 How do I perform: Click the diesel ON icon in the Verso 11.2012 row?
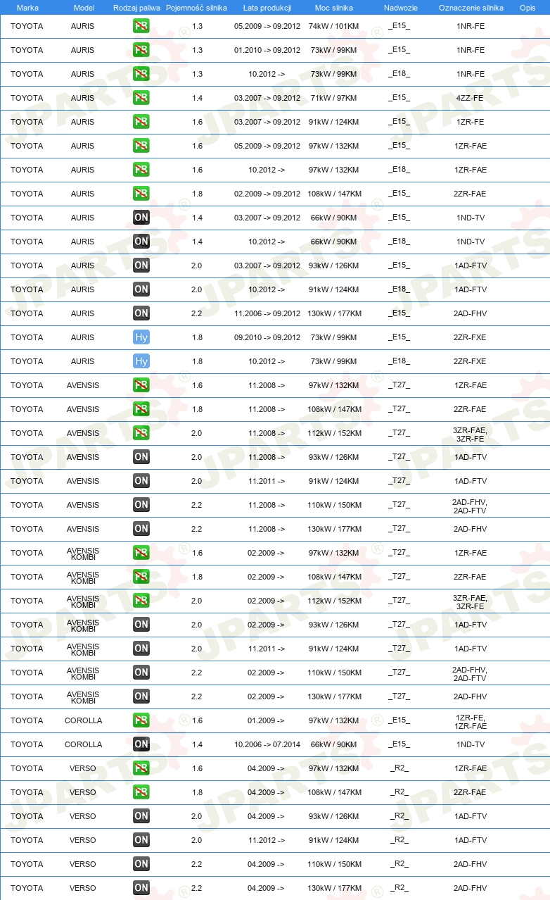(x=141, y=840)
